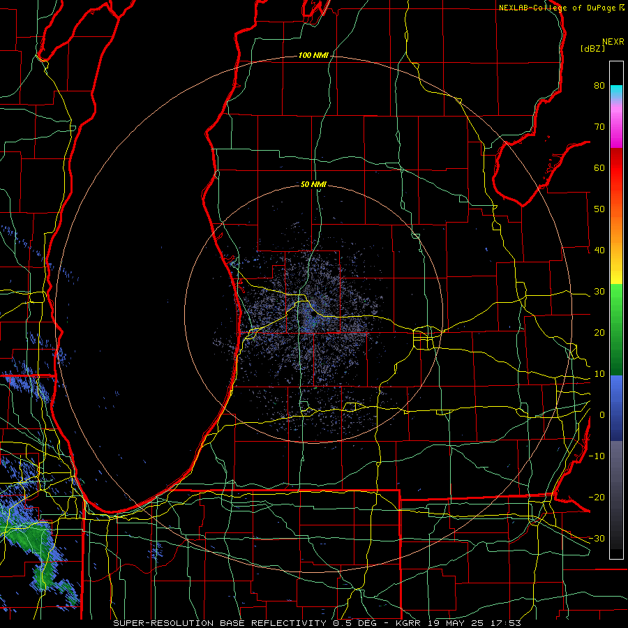The width and height of the screenshot is (628, 628).
Task: Click the 30 dBZ scale value
Action: click(x=599, y=291)
